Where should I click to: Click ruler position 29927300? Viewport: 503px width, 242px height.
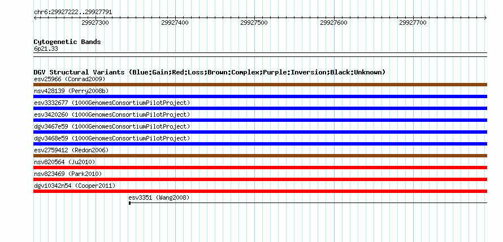(x=96, y=23)
